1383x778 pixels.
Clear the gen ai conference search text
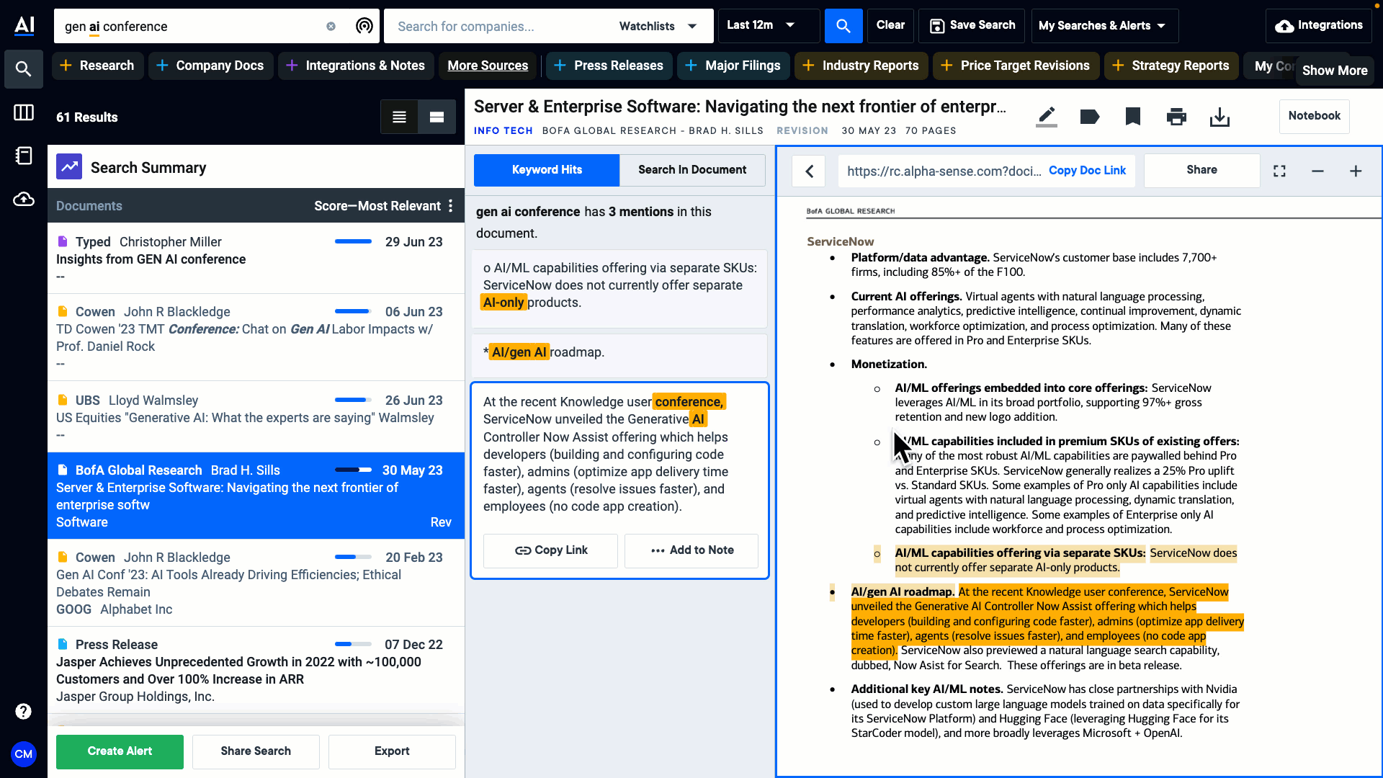pyautogui.click(x=331, y=26)
